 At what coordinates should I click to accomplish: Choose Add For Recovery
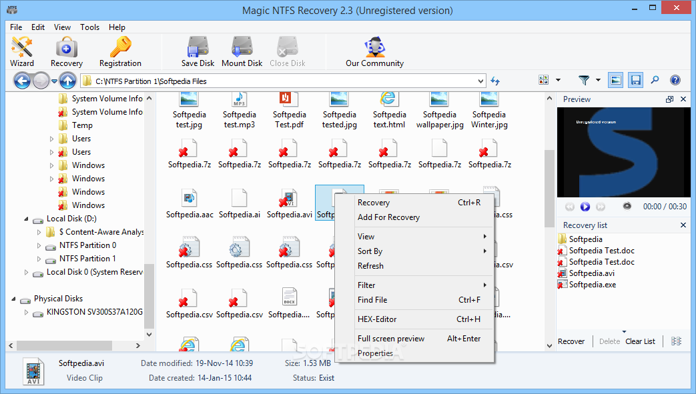coord(414,217)
